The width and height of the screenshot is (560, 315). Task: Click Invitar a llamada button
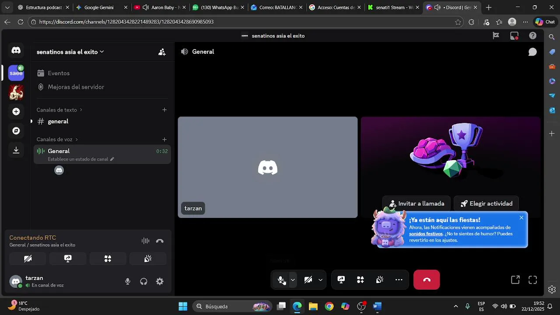(x=416, y=203)
